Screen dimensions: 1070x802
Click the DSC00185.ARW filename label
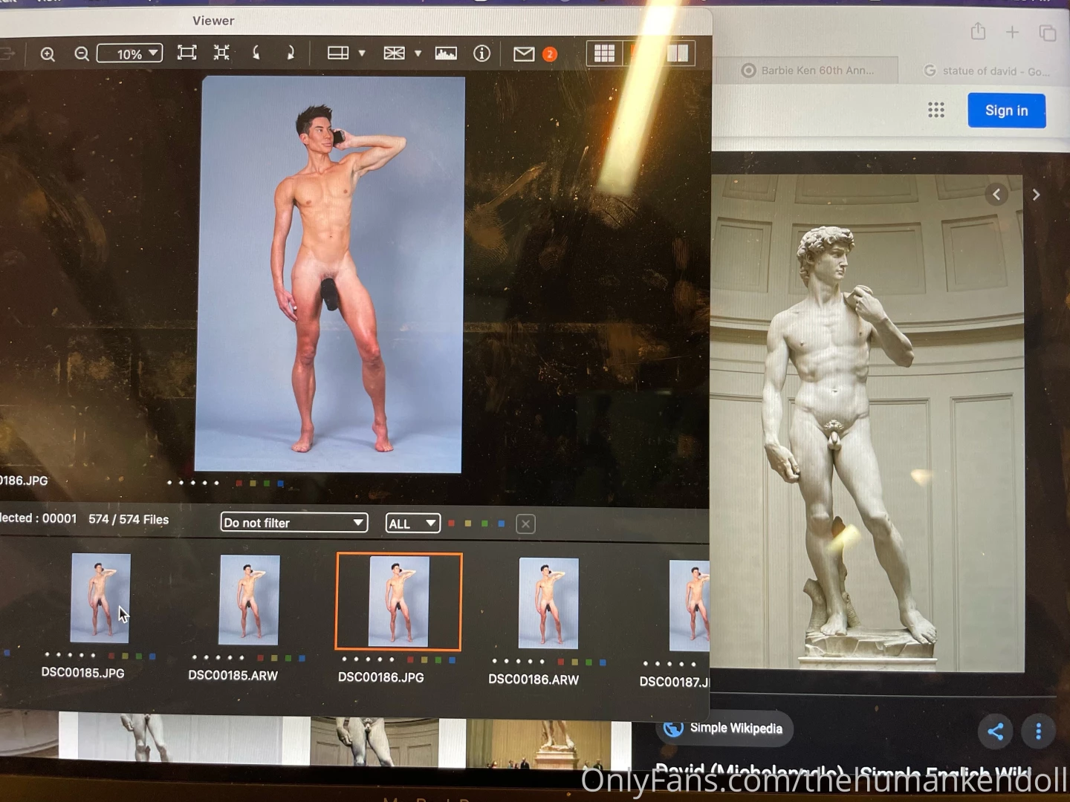click(x=233, y=676)
